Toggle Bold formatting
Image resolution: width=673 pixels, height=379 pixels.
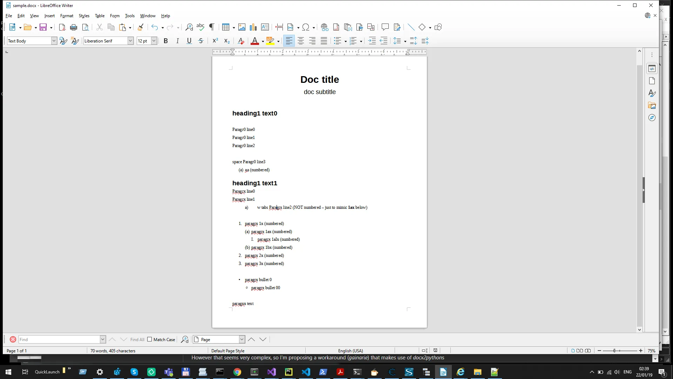click(x=166, y=41)
